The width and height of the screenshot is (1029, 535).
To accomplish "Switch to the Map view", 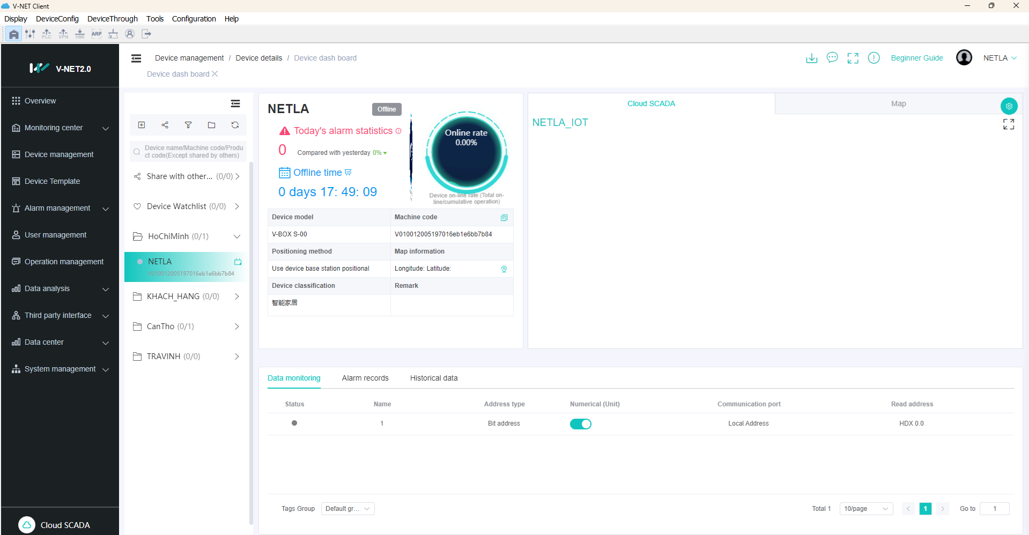I will pyautogui.click(x=898, y=103).
